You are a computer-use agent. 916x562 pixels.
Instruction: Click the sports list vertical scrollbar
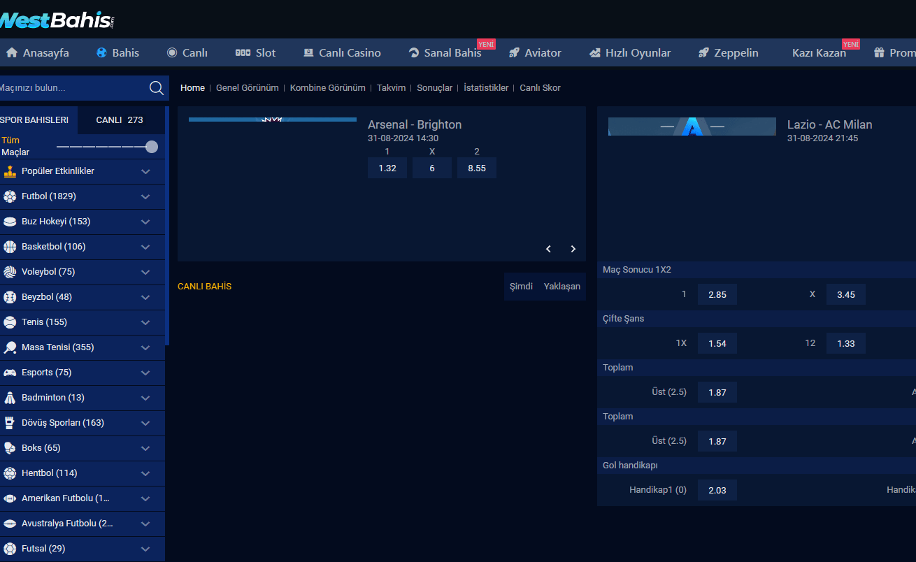click(x=167, y=226)
